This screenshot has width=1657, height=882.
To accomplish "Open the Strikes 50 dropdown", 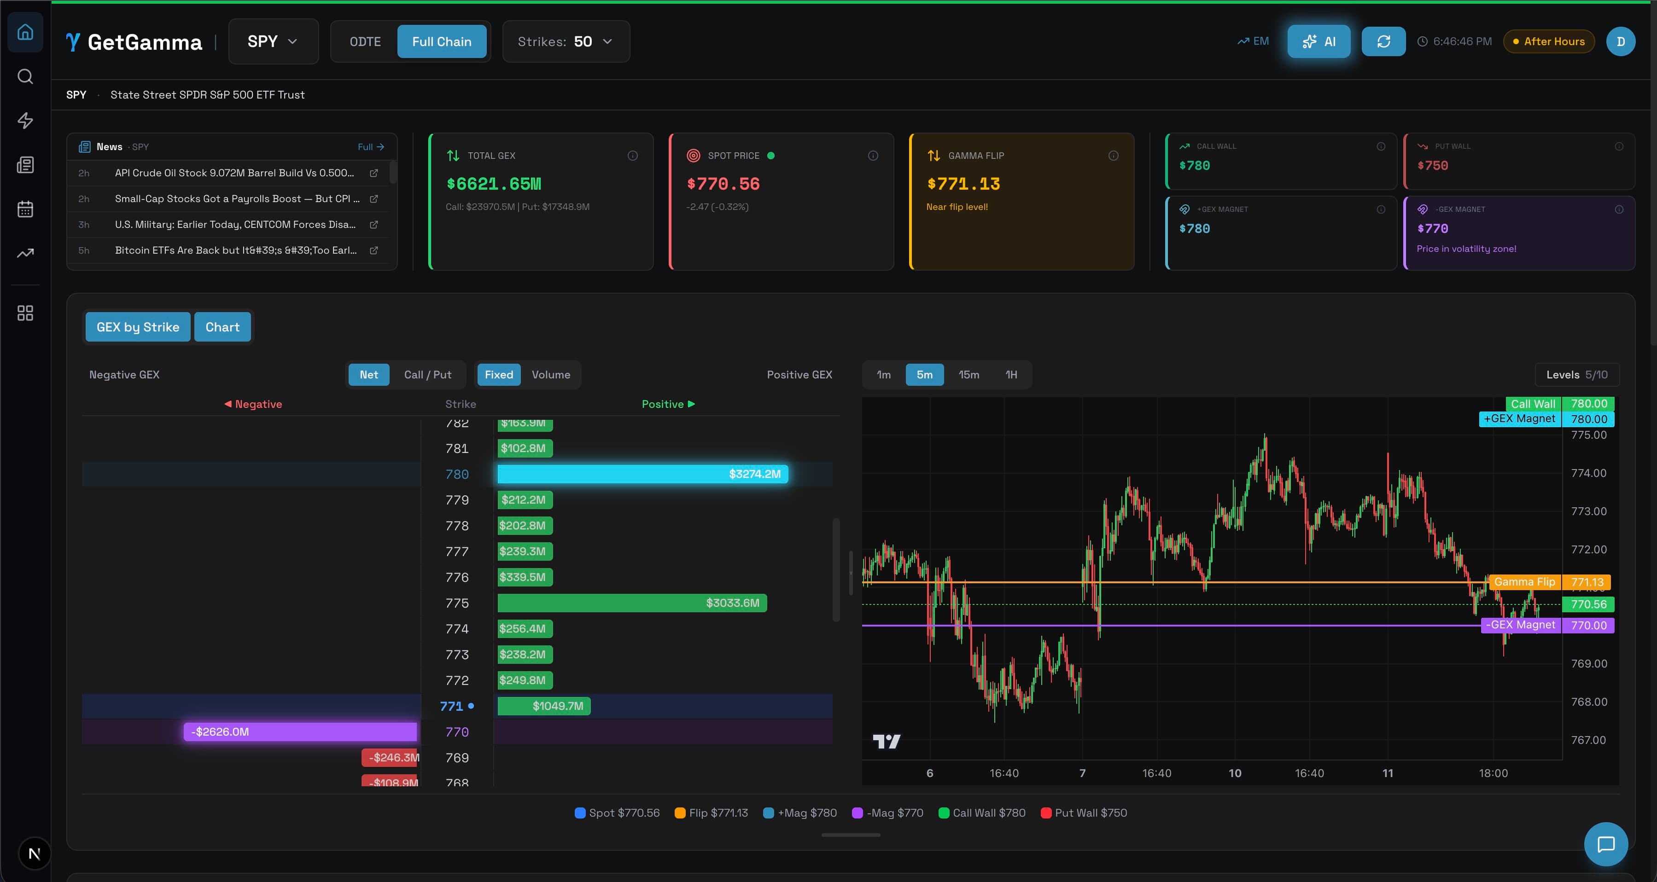I will [x=566, y=42].
